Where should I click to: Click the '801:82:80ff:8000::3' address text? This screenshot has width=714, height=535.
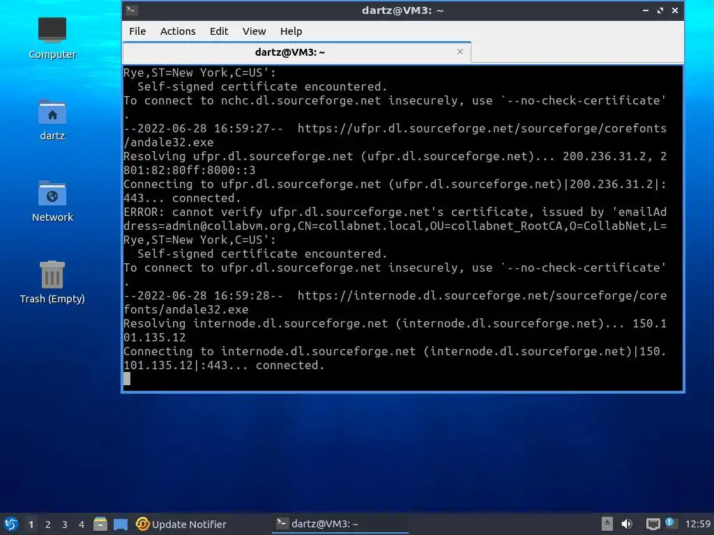[x=190, y=170]
